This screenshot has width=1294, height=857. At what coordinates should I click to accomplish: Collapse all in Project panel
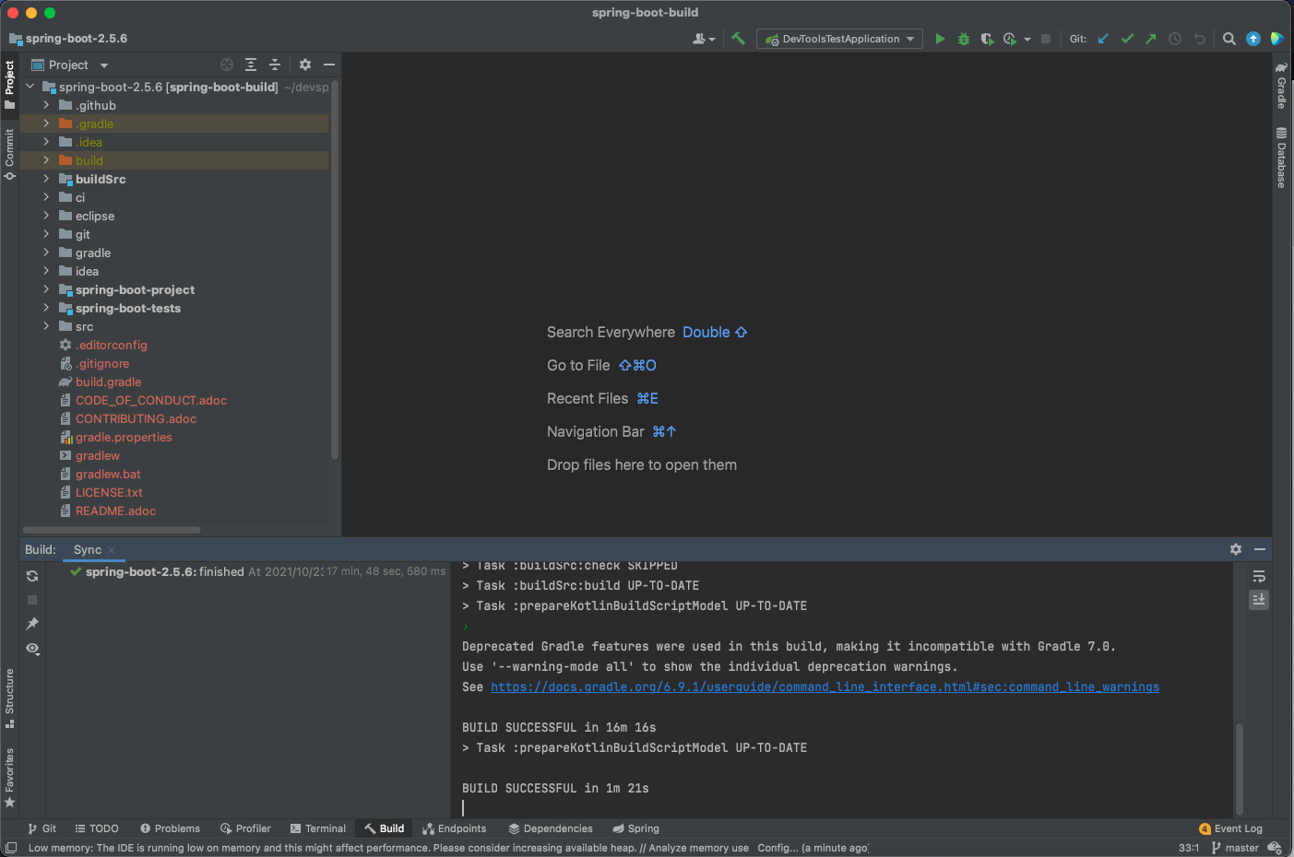pos(274,65)
